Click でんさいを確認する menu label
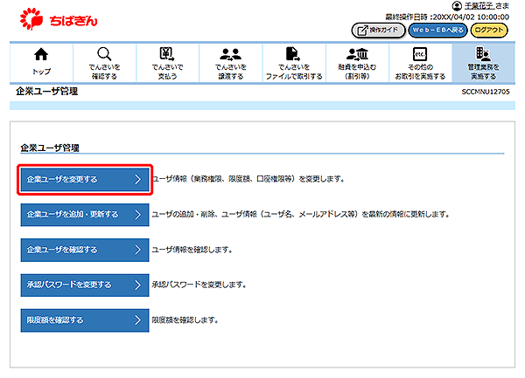Image resolution: width=525 pixels, height=378 pixels. click(104, 72)
